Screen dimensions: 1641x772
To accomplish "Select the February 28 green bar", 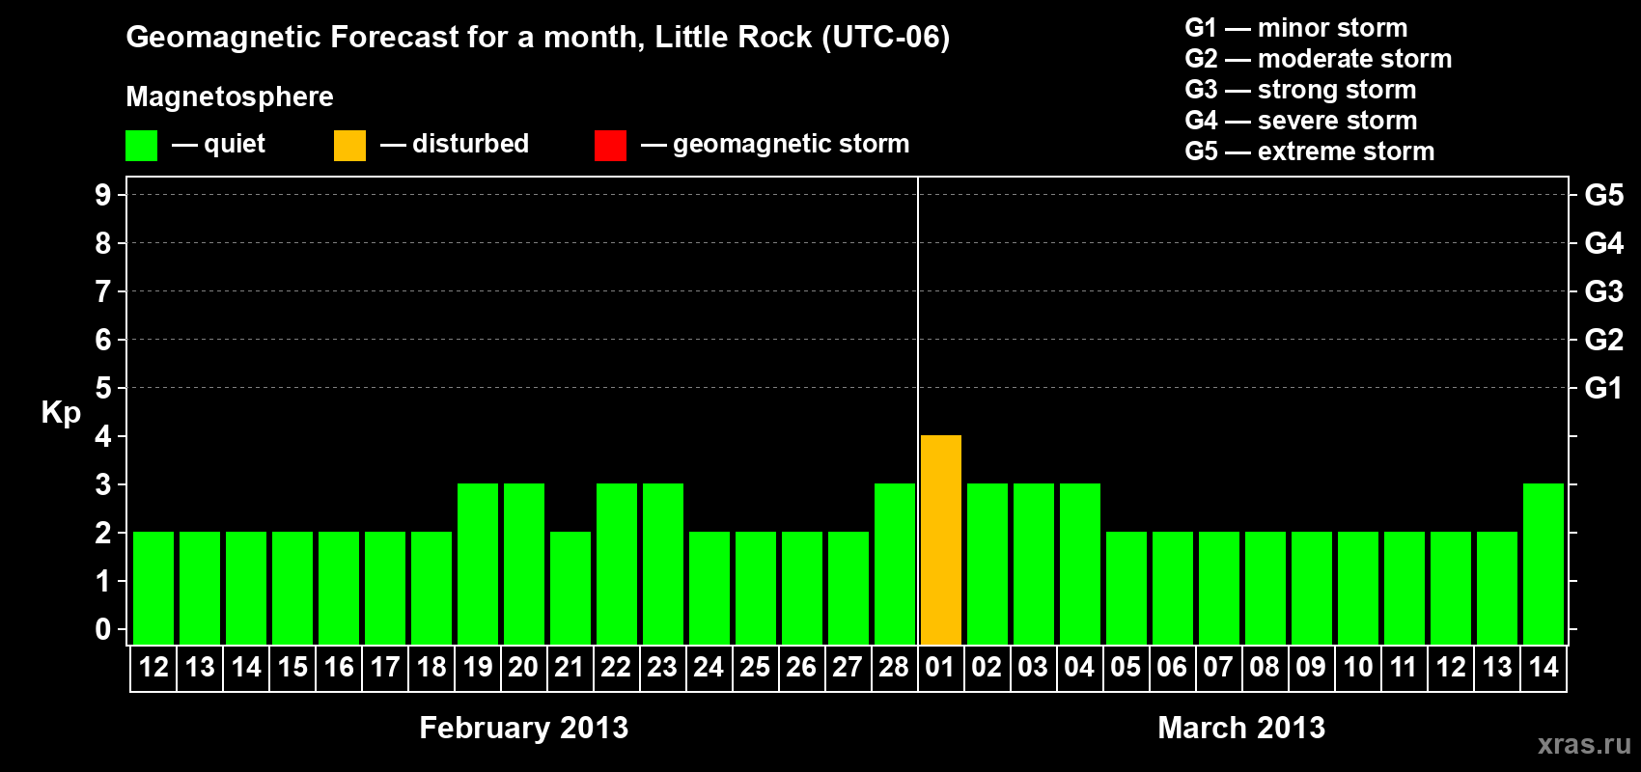I will pyautogui.click(x=895, y=564).
